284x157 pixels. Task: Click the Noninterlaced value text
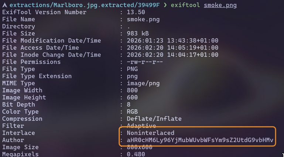(150, 133)
